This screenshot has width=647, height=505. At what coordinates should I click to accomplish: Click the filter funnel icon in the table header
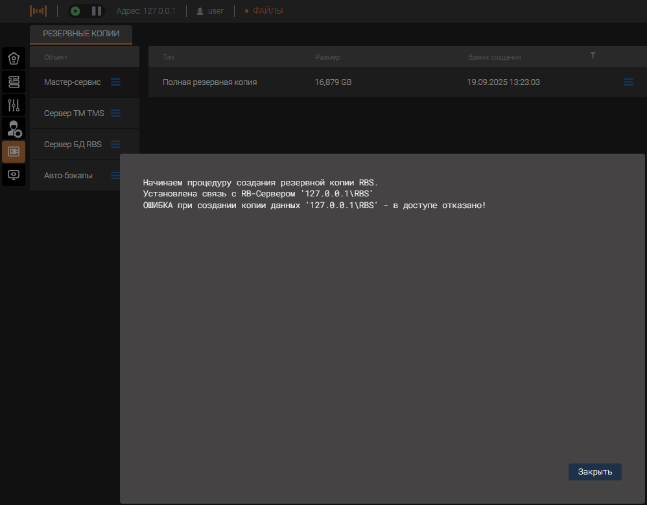pyautogui.click(x=593, y=56)
